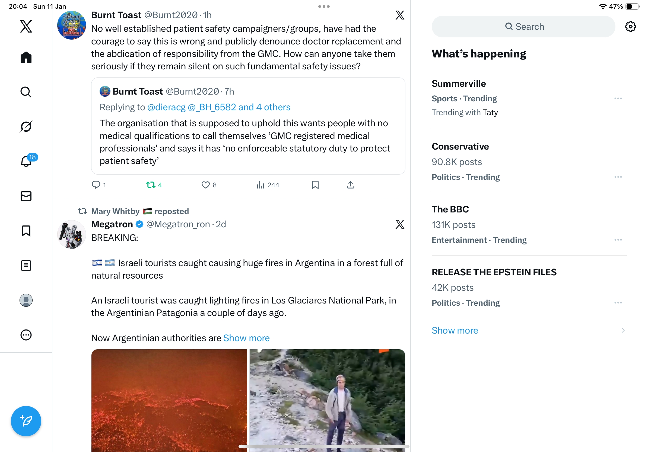This screenshot has height=452, width=648.
Task: Open more options for Summerville trend
Action: pyautogui.click(x=618, y=98)
